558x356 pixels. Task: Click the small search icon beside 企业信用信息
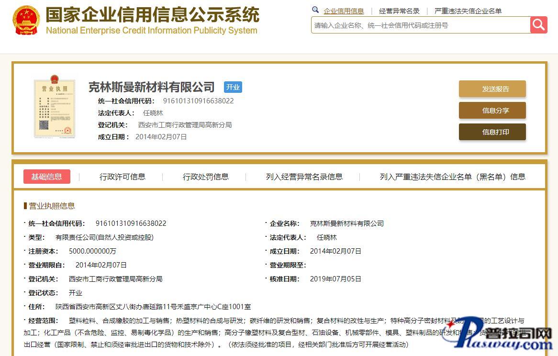point(315,10)
